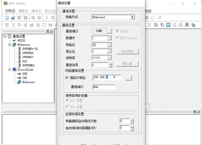Click the step-over arrow icon with dot
Screen dimensions: 202x145
click(x=159, y=18)
